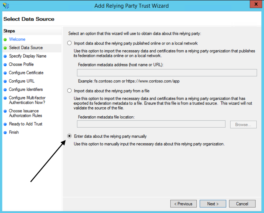Click the Browse... button
Image resolution: width=264 pixels, height=213 pixels.
pyautogui.click(x=243, y=125)
